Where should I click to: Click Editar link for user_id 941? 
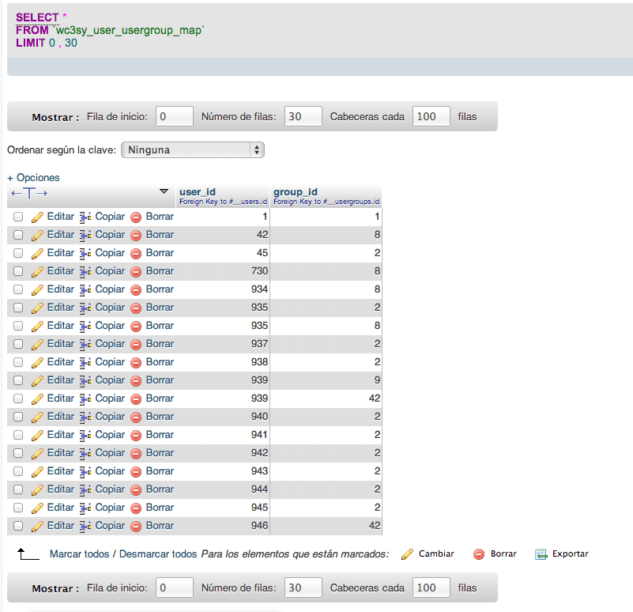coord(61,435)
